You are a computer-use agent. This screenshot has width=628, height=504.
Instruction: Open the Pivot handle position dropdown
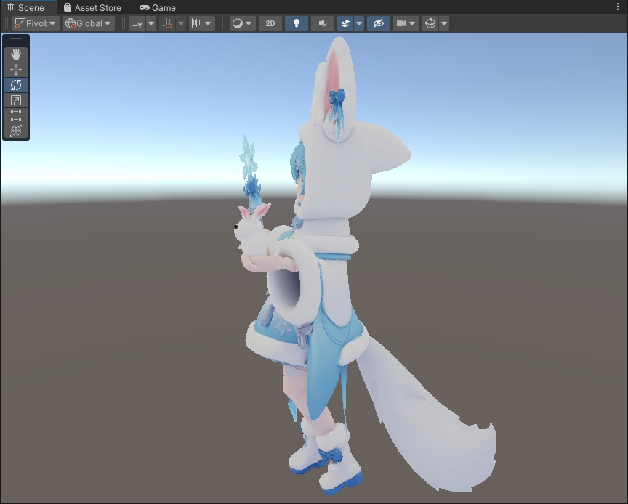35,23
